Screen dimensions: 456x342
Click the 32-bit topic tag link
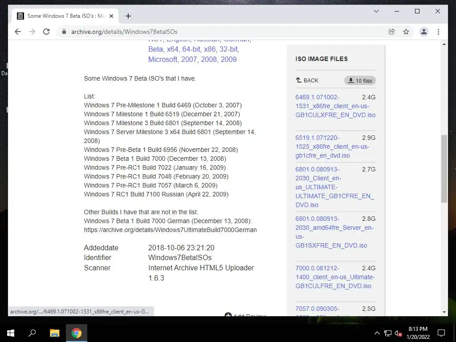(x=228, y=49)
